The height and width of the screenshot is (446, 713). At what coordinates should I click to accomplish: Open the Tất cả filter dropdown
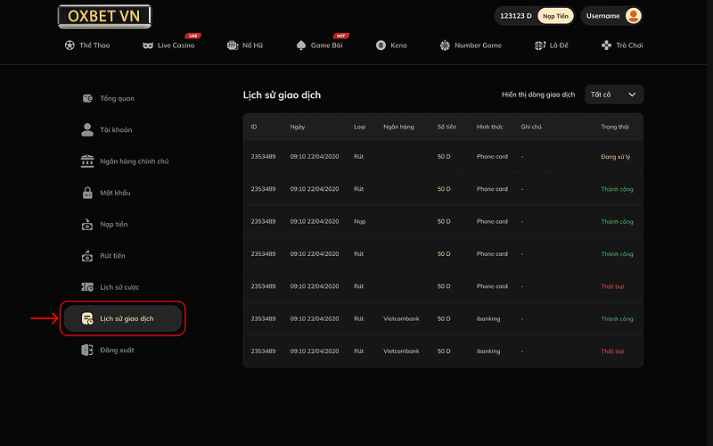pyautogui.click(x=613, y=95)
